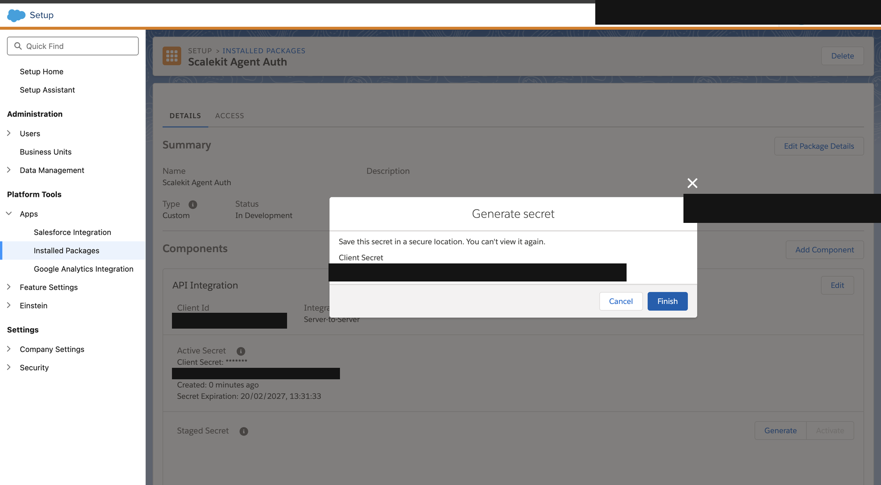Click the 'Created: 0 minutes ago' text

click(218, 385)
